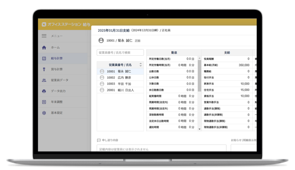Click the 申し送り内容 comment icon
This screenshot has height=170, width=295.
[x=99, y=140]
